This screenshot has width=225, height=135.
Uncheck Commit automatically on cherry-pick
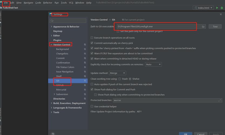click(92, 43)
